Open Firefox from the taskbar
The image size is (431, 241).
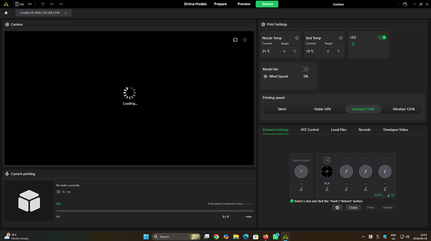(x=265, y=237)
